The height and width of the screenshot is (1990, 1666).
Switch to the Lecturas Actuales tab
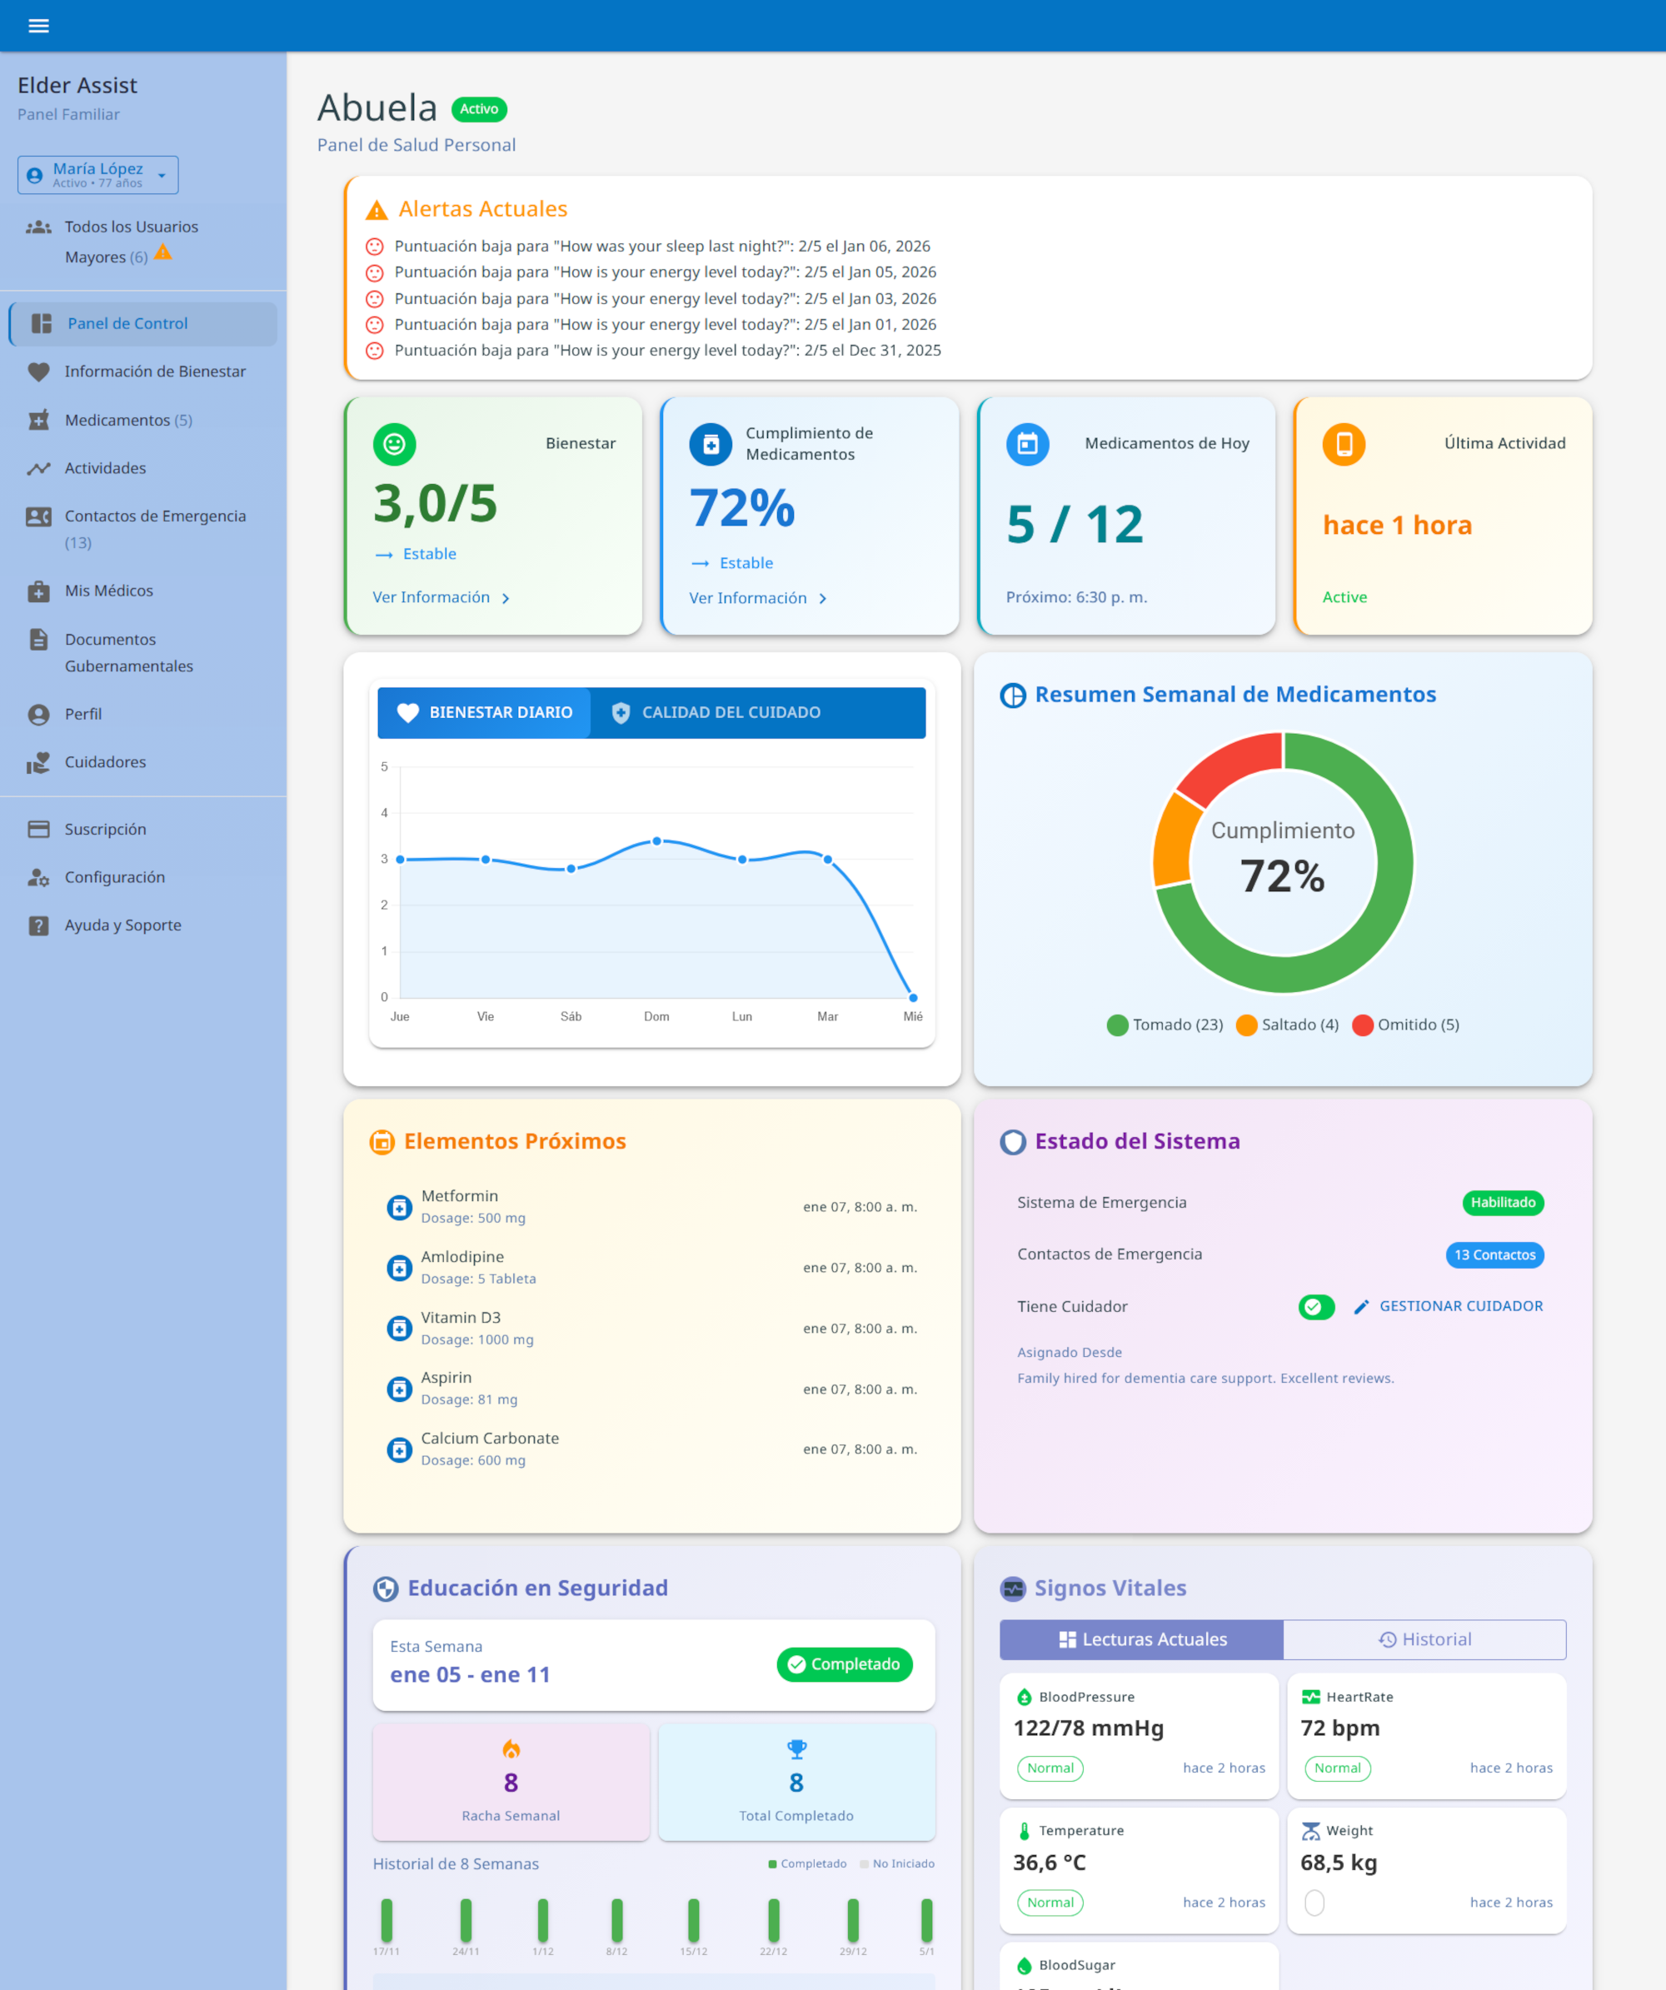1142,1640
